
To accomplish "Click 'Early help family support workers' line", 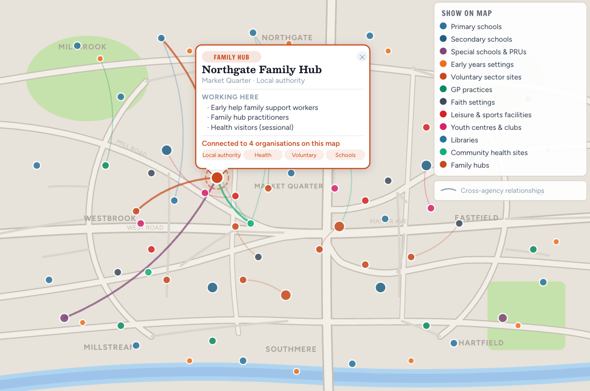I will (x=264, y=108).
